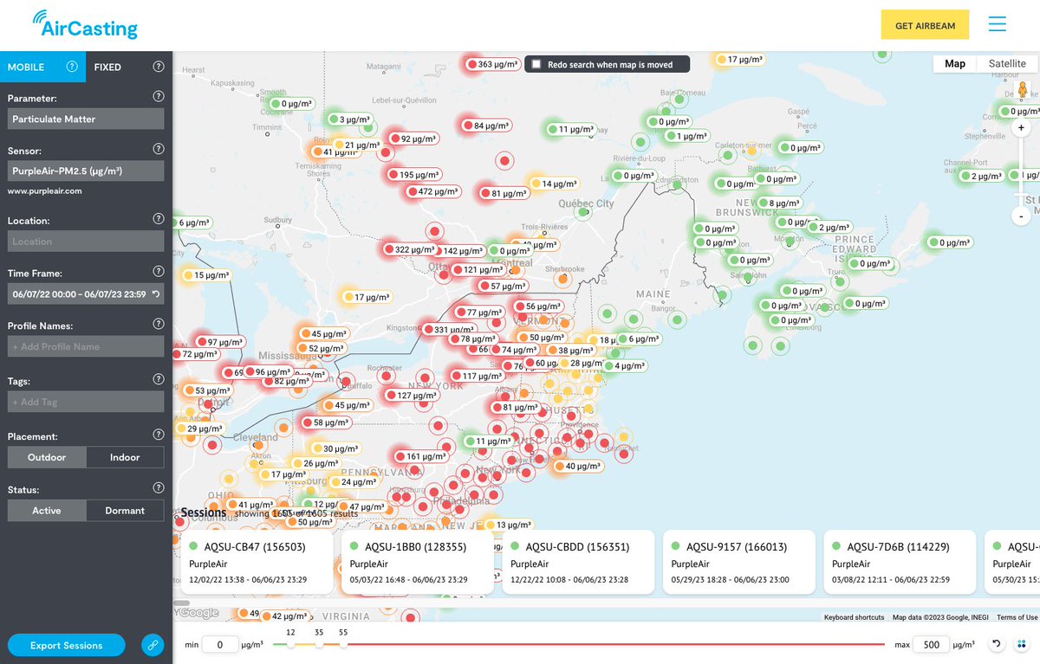The image size is (1040, 664).
Task: Zoom out the map with minus
Action: (x=1022, y=215)
